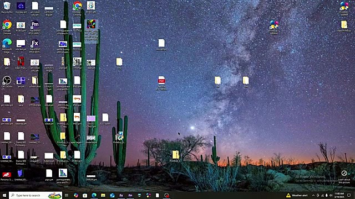Select the red Joker file icon

click(x=21, y=63)
